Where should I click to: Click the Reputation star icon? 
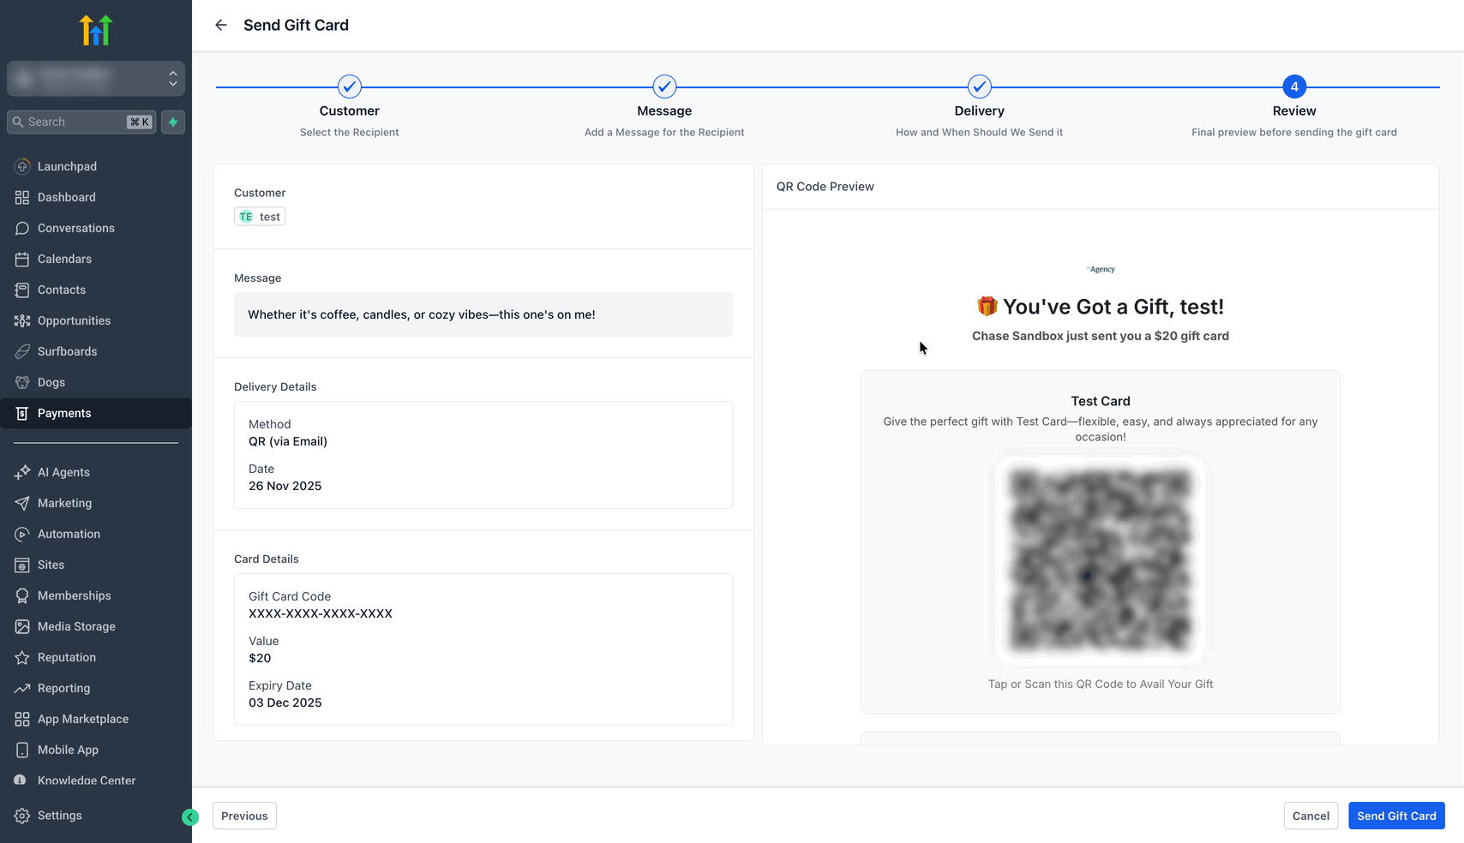22,657
